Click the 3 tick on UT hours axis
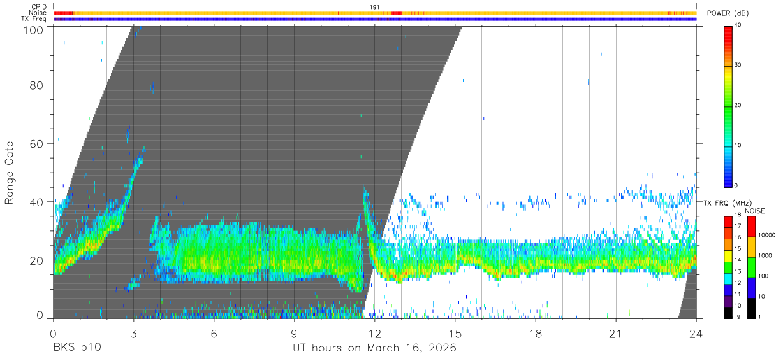Viewport: 783px width, 361px height. pos(133,333)
